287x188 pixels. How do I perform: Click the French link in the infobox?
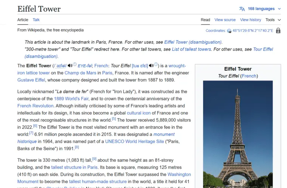pos(249,76)
